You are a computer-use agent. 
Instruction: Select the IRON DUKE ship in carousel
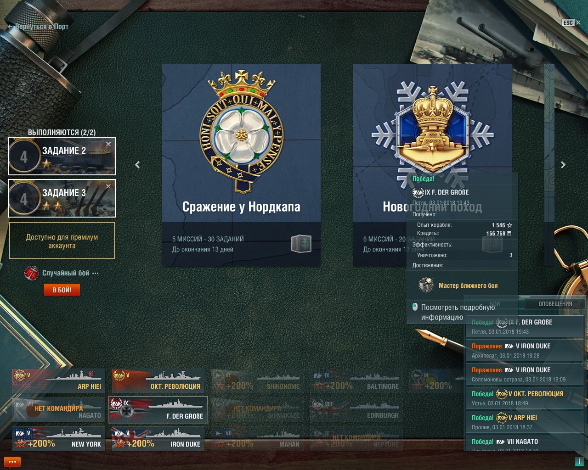[158, 439]
